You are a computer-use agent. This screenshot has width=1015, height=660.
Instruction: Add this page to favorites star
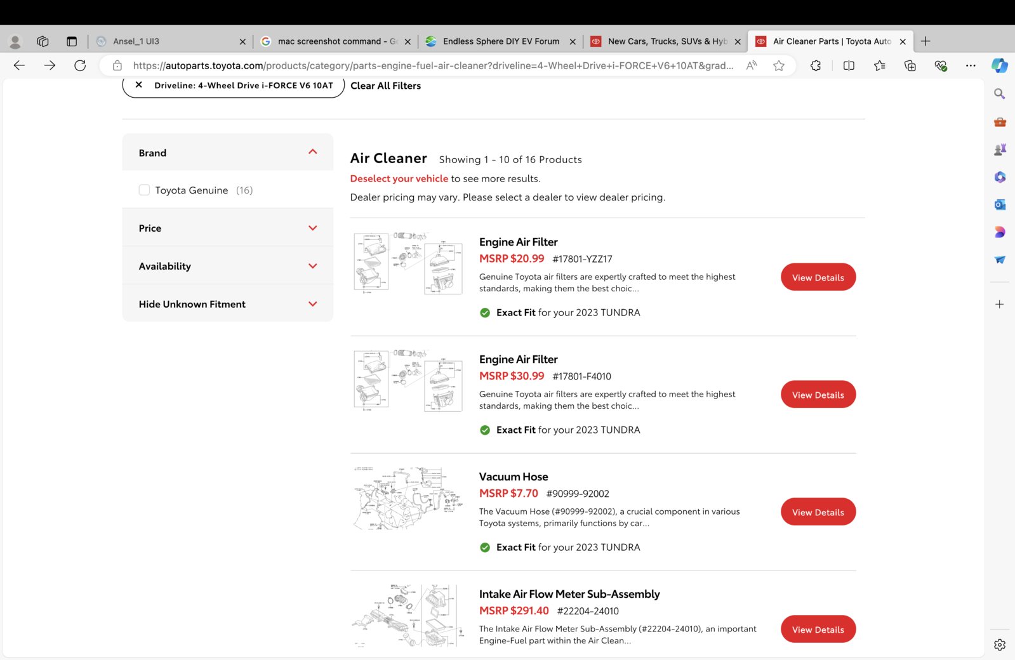[x=779, y=65]
